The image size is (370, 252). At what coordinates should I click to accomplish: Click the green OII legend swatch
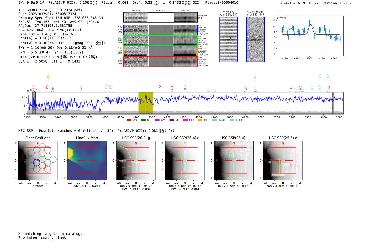point(143,120)
